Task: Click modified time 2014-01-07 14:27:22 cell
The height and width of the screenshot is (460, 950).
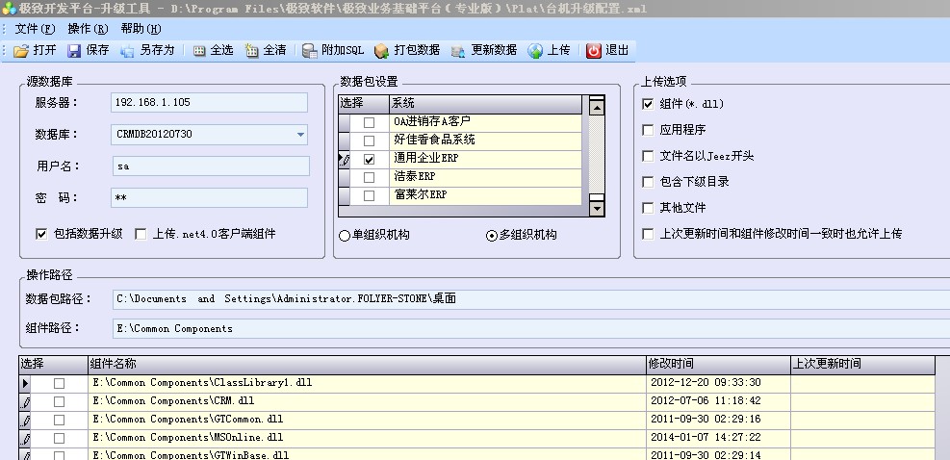Action: (x=719, y=438)
